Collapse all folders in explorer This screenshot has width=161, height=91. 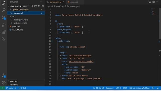pyautogui.click(x=43, y=6)
